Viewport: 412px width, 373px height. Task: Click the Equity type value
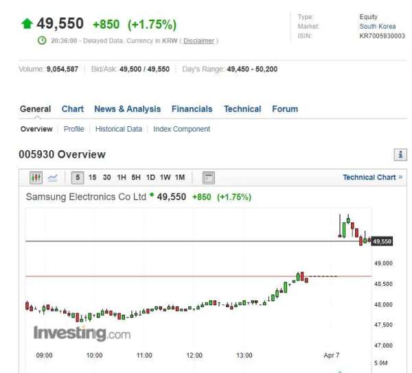pyautogui.click(x=369, y=17)
